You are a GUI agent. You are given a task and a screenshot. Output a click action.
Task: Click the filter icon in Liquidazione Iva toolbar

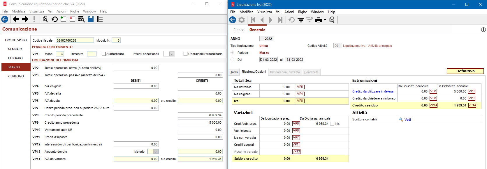tap(301, 20)
